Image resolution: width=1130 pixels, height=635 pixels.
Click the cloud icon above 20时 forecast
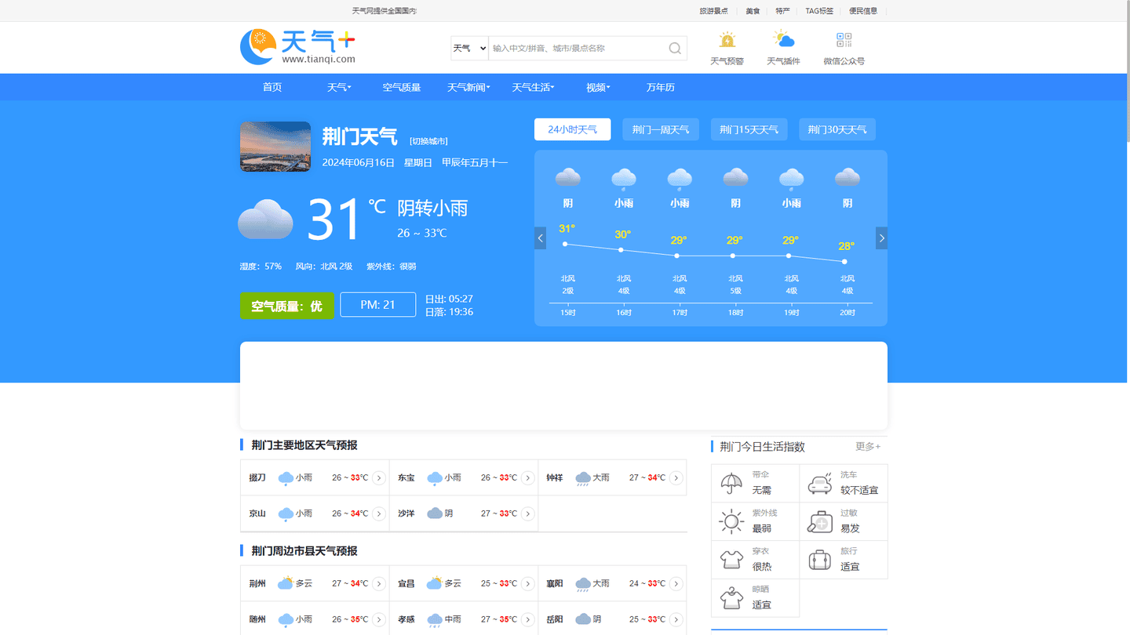pos(847,178)
